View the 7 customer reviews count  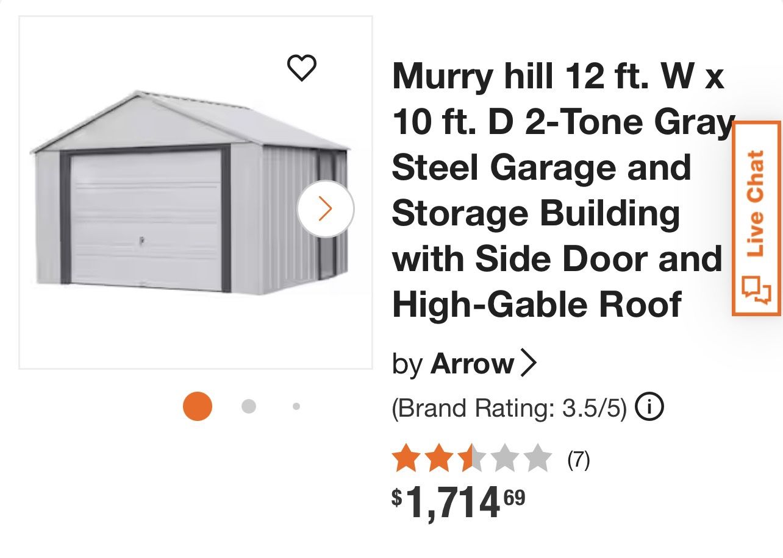578,459
